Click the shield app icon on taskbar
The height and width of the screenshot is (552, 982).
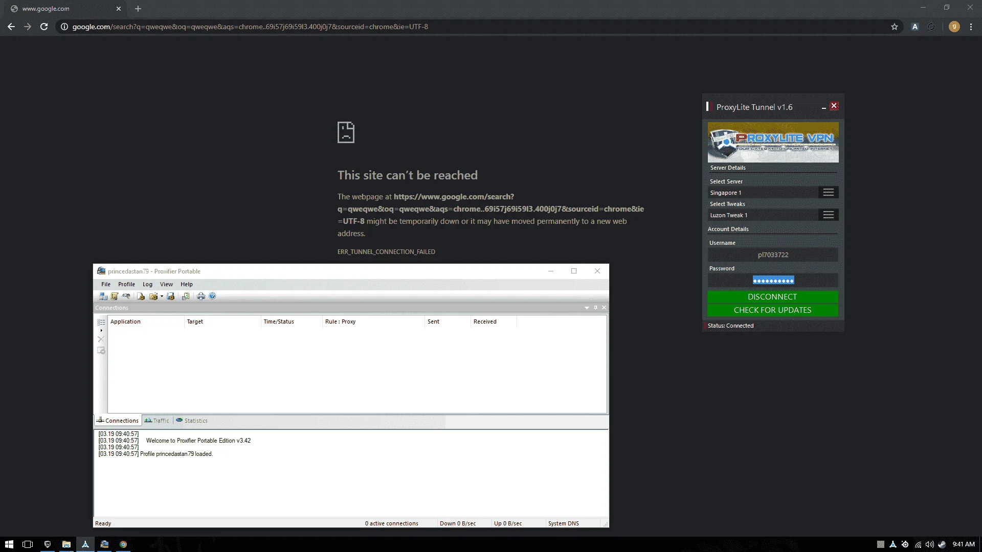(x=48, y=544)
